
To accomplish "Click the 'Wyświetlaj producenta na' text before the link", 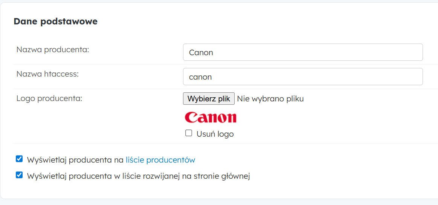I will point(75,160).
